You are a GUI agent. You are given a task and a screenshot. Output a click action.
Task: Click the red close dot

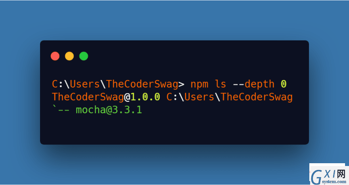click(55, 56)
